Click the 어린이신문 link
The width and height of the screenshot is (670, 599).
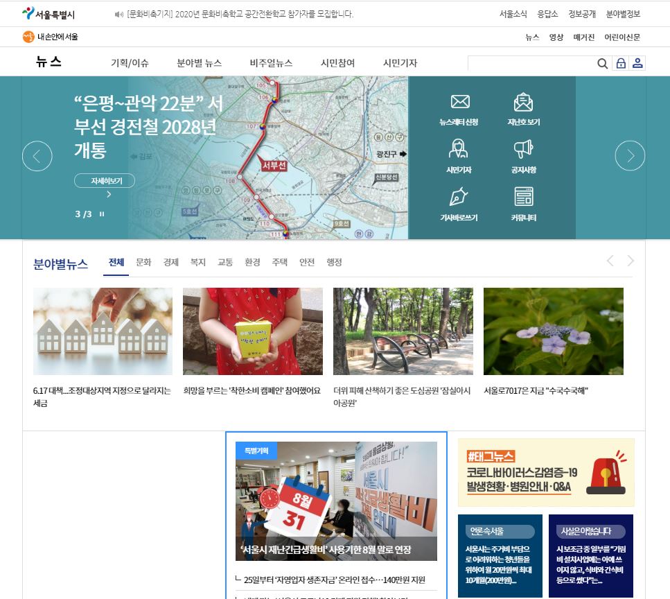(622, 37)
